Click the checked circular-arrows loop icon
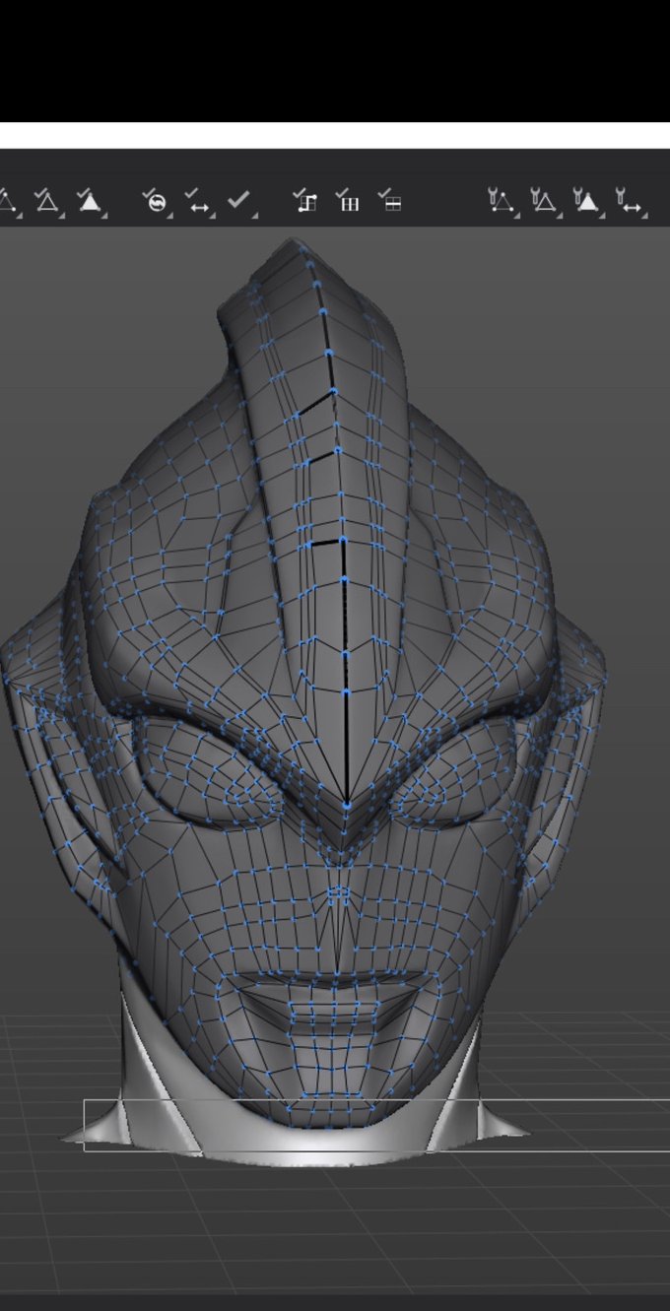The image size is (670, 1311). pyautogui.click(x=155, y=201)
